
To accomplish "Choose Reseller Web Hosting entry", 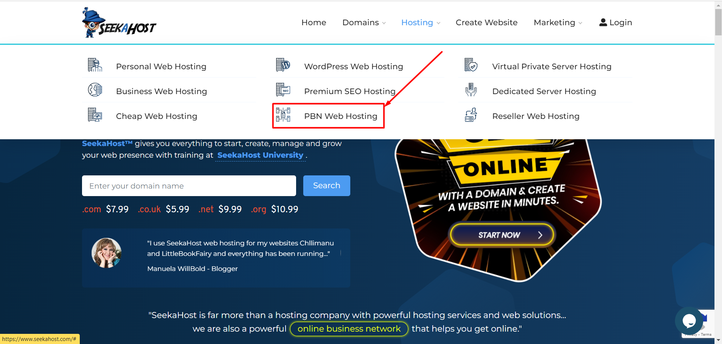I will tap(536, 116).
